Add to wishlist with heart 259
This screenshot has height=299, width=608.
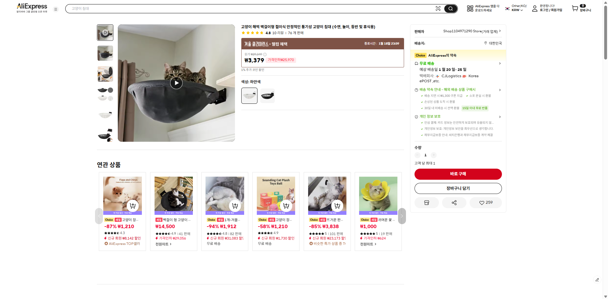[x=486, y=202]
